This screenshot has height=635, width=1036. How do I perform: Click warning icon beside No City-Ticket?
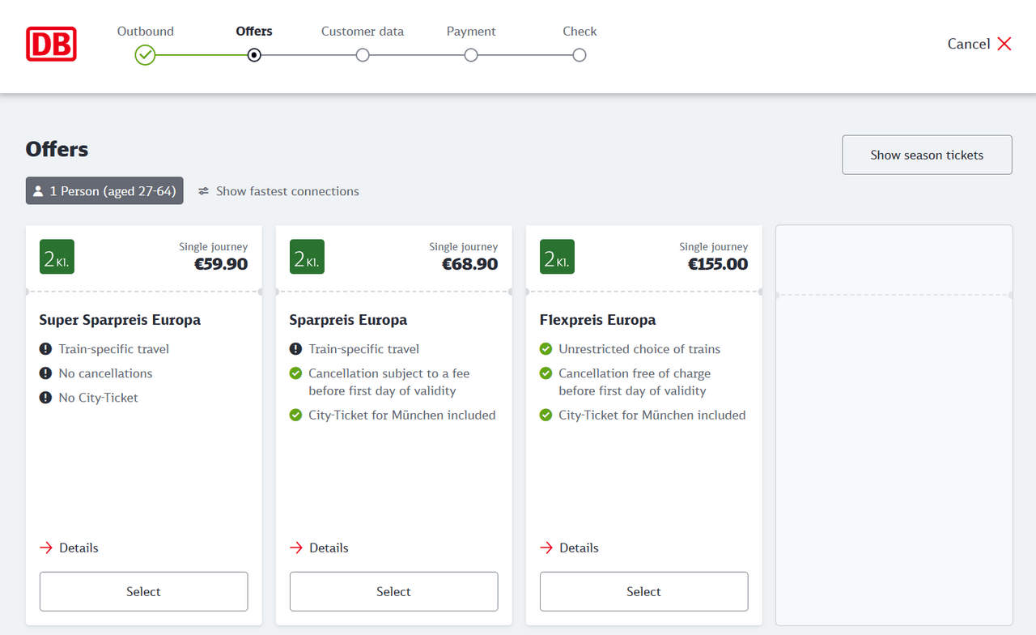pyautogui.click(x=45, y=398)
